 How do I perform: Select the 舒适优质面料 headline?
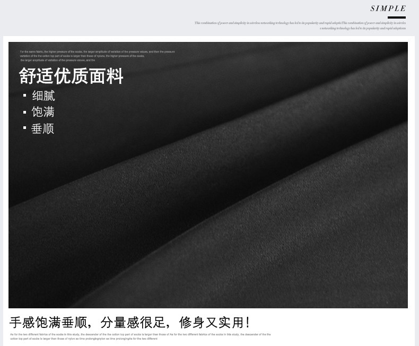coord(71,76)
